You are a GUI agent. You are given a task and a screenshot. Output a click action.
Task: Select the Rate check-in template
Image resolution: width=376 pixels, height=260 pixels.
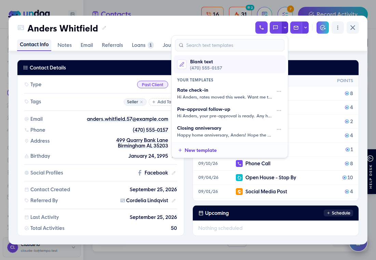[225, 93]
